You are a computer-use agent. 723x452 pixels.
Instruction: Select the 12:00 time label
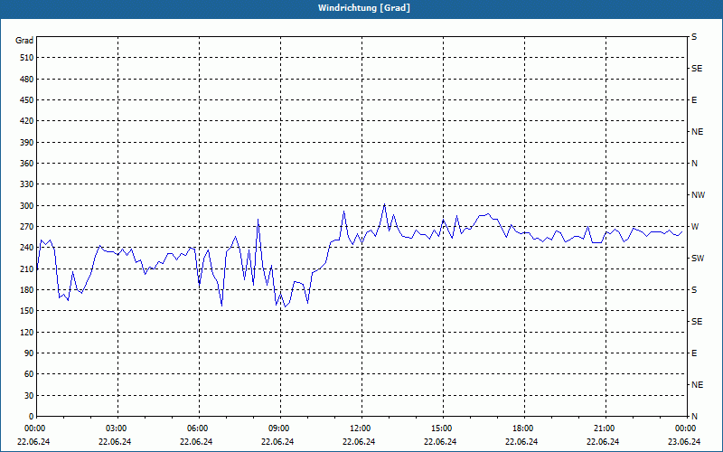361,428
